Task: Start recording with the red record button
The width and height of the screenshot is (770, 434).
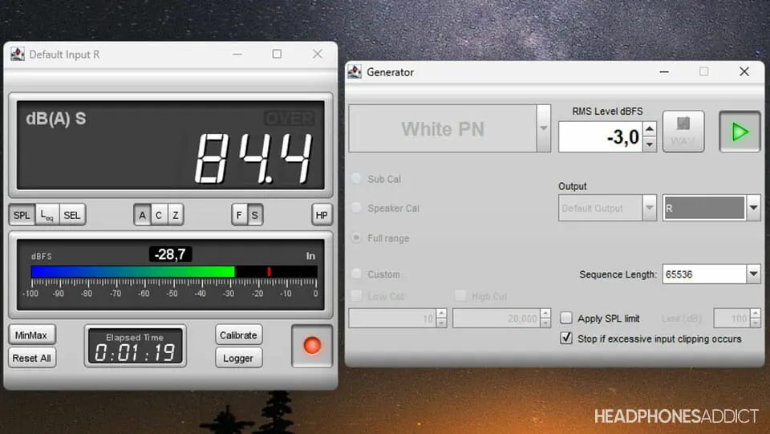Action: pos(312,346)
